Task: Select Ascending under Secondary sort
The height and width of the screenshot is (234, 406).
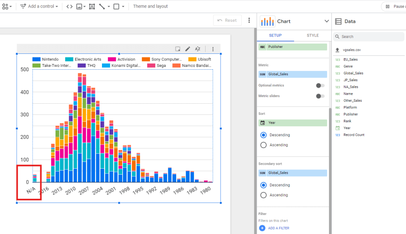Action: click(264, 195)
